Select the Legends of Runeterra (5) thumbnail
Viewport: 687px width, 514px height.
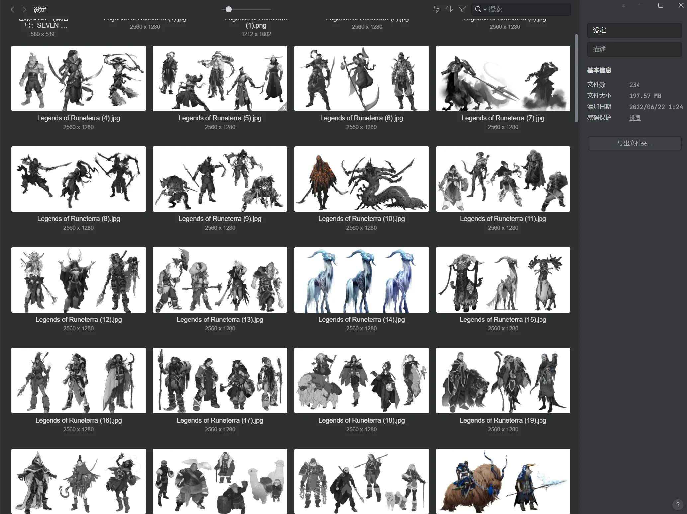tap(220, 78)
